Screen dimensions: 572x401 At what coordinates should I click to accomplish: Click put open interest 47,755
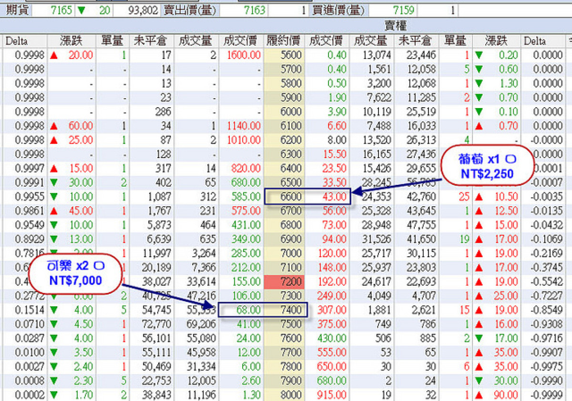pos(421,225)
